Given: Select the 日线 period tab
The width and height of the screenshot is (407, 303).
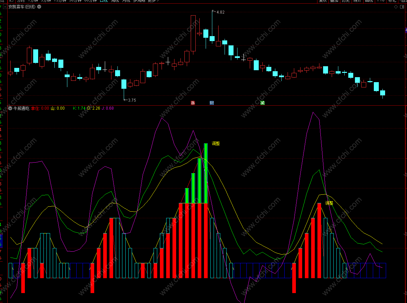Looking at the screenshot, I should pyautogui.click(x=103, y=1).
